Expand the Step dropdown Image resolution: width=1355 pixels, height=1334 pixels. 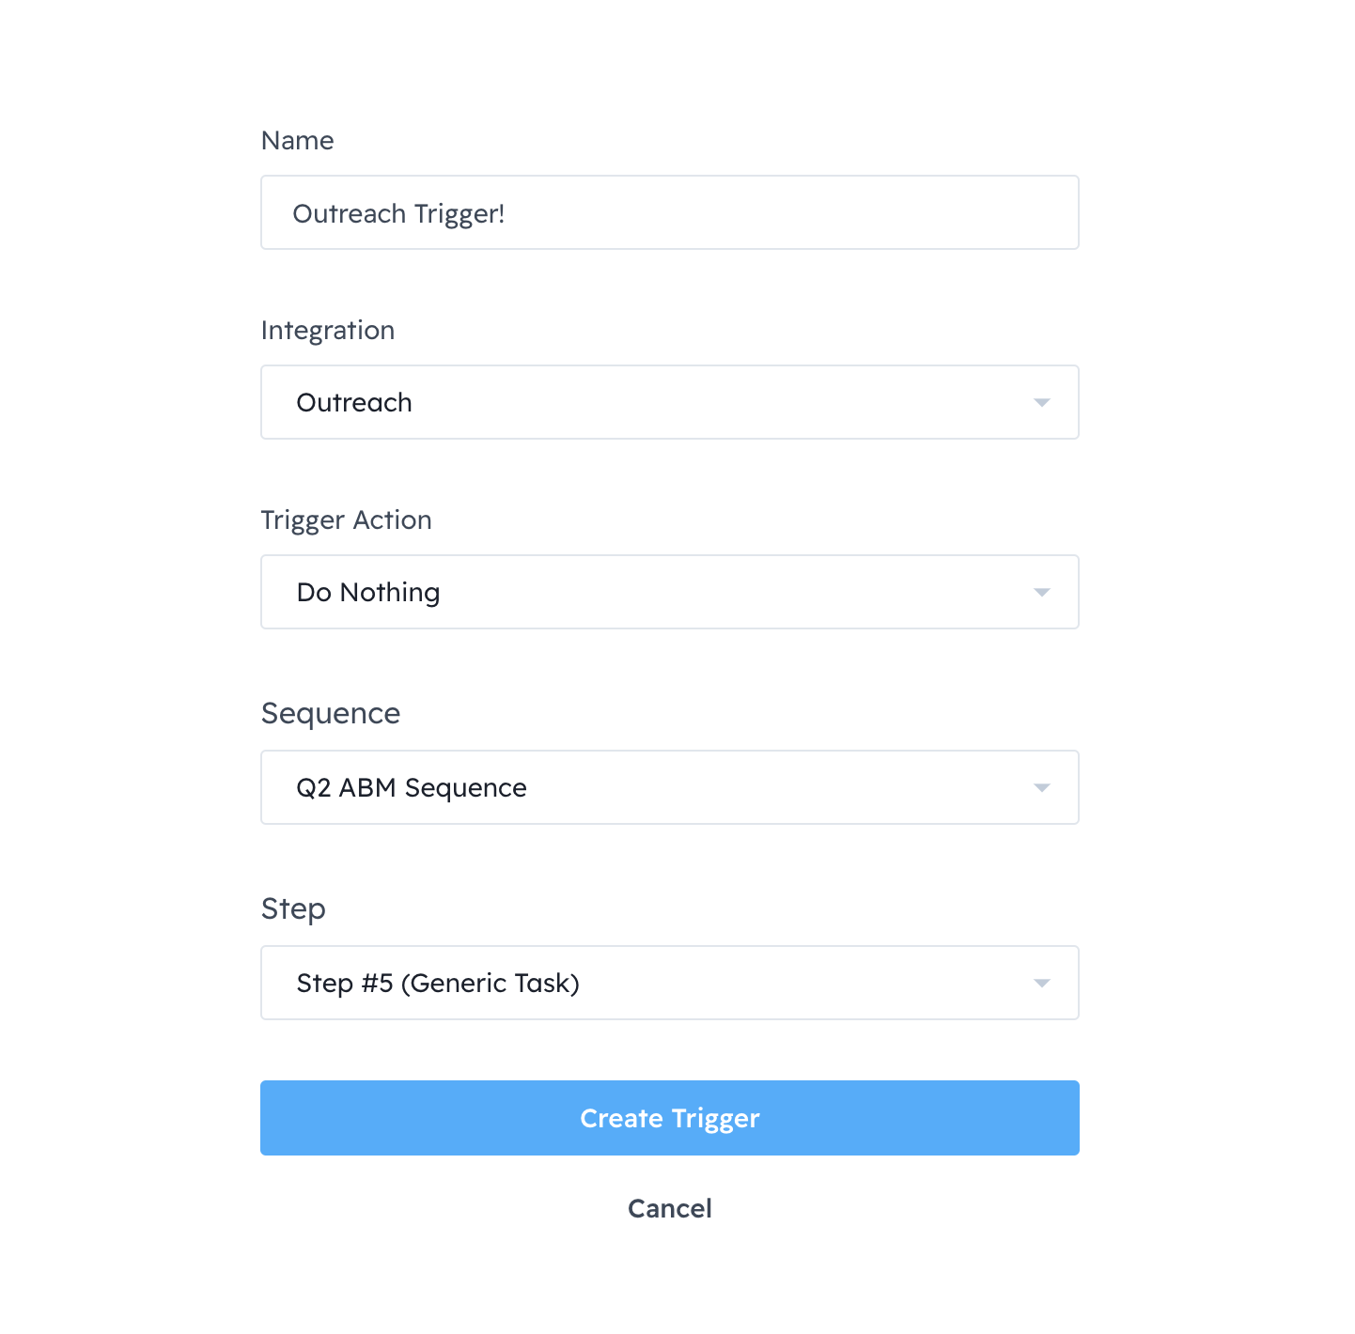point(669,983)
